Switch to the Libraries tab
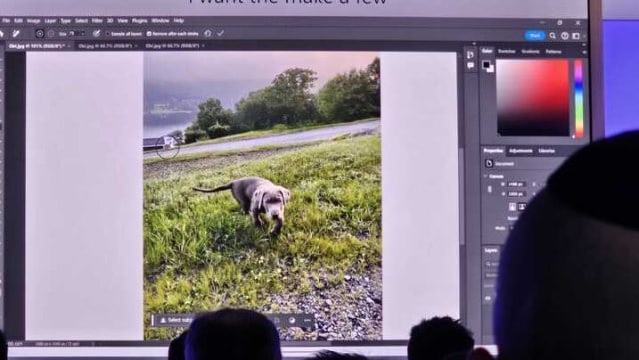Viewport: 639px width, 360px height. coord(547,151)
